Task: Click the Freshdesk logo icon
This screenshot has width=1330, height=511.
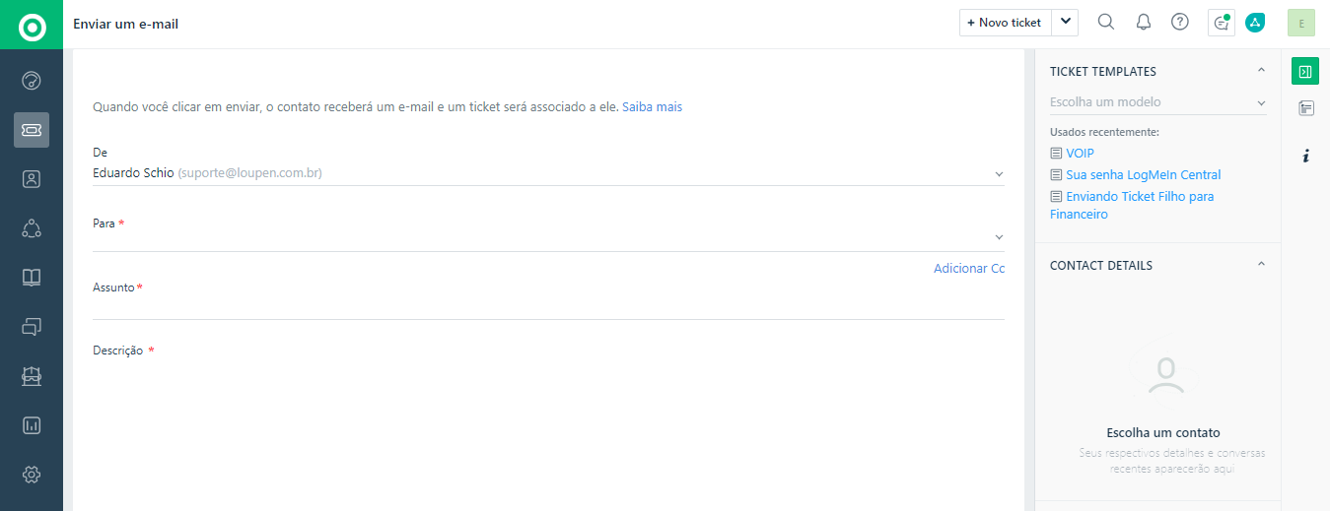Action: pos(32,25)
